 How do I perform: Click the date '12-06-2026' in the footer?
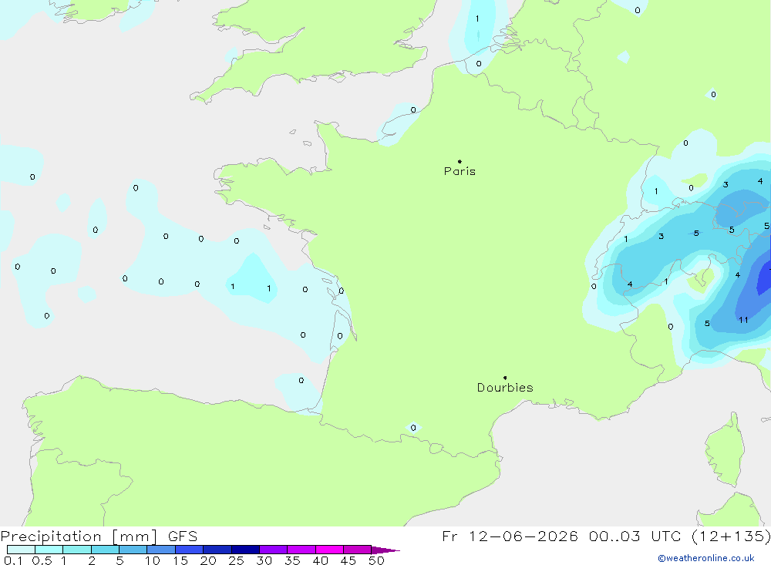[524, 536]
